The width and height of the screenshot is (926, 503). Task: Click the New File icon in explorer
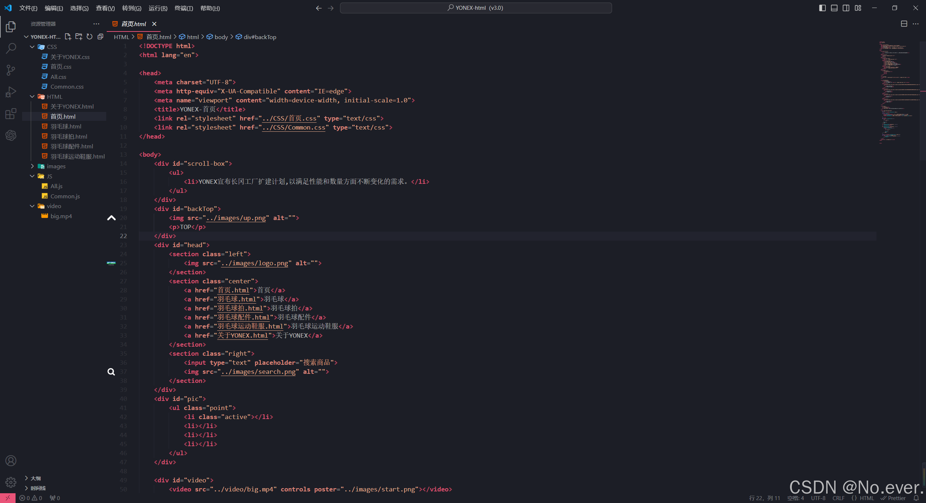[x=68, y=37]
